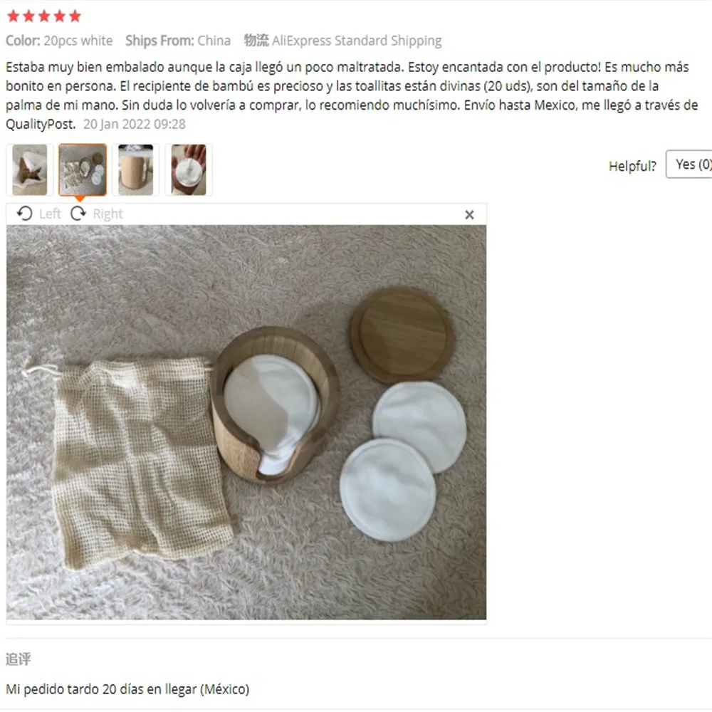Mark review helpful with Yes (0)
Viewport: 712px width, 712px height.
689,164
